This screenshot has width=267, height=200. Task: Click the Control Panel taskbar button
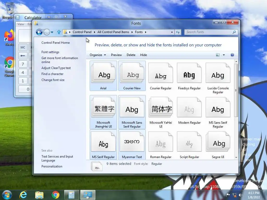click(88, 195)
